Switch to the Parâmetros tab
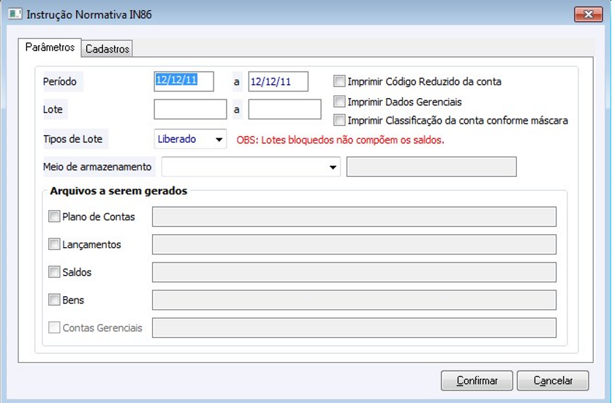612x403 pixels. (50, 48)
